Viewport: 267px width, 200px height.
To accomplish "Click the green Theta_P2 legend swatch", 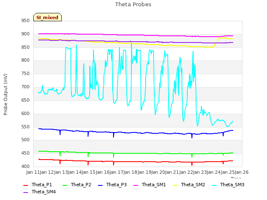I will pos(65,185).
